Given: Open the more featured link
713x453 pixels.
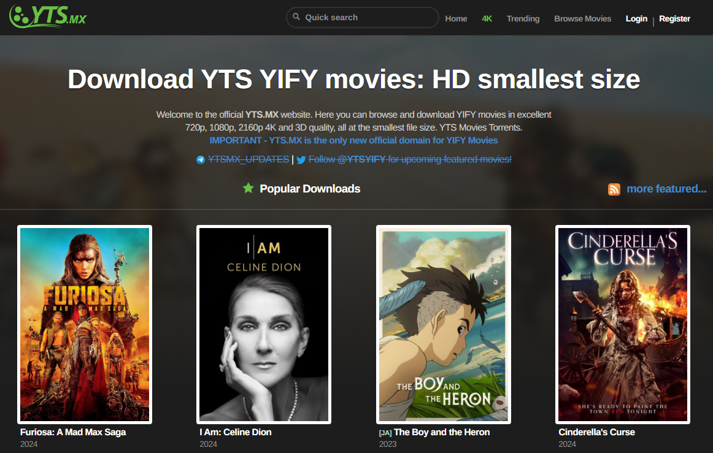Looking at the screenshot, I should [x=666, y=189].
